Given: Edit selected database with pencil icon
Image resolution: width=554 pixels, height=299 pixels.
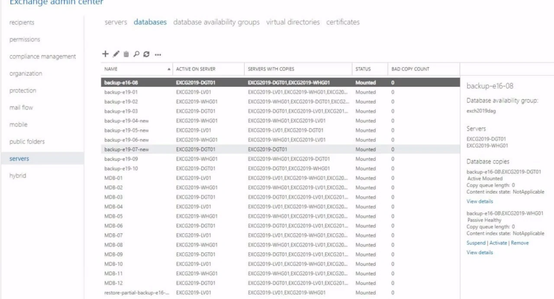Looking at the screenshot, I should click(116, 54).
